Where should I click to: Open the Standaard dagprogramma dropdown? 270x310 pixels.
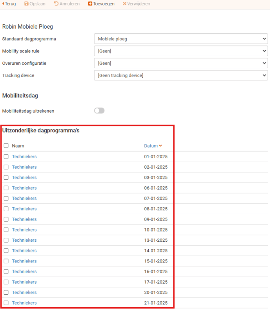click(181, 39)
